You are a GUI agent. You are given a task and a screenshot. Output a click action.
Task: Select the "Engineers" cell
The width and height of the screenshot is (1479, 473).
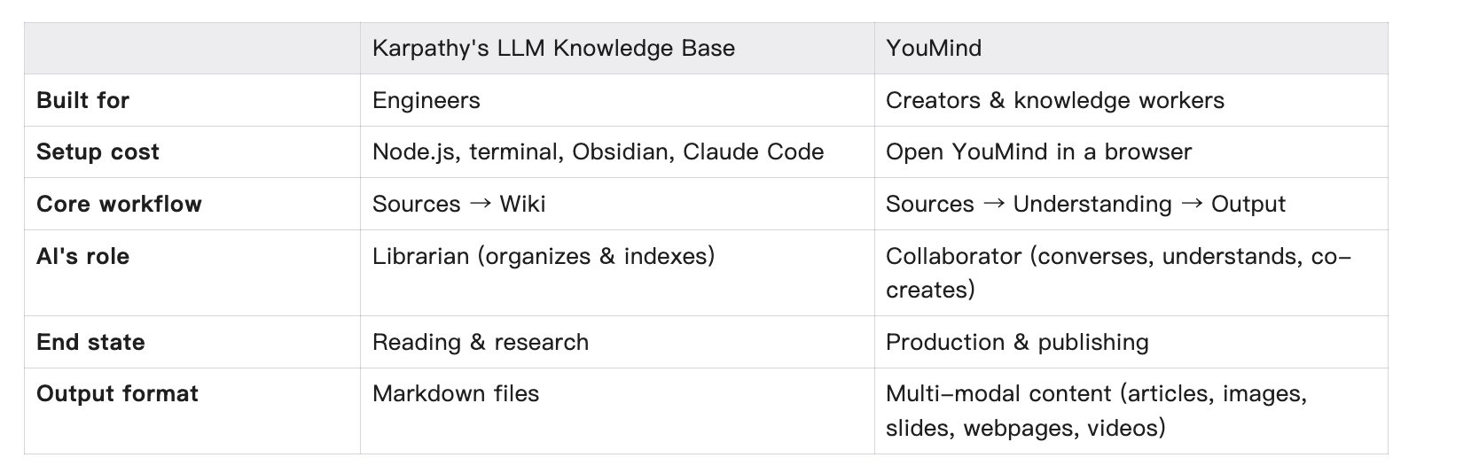[426, 100]
